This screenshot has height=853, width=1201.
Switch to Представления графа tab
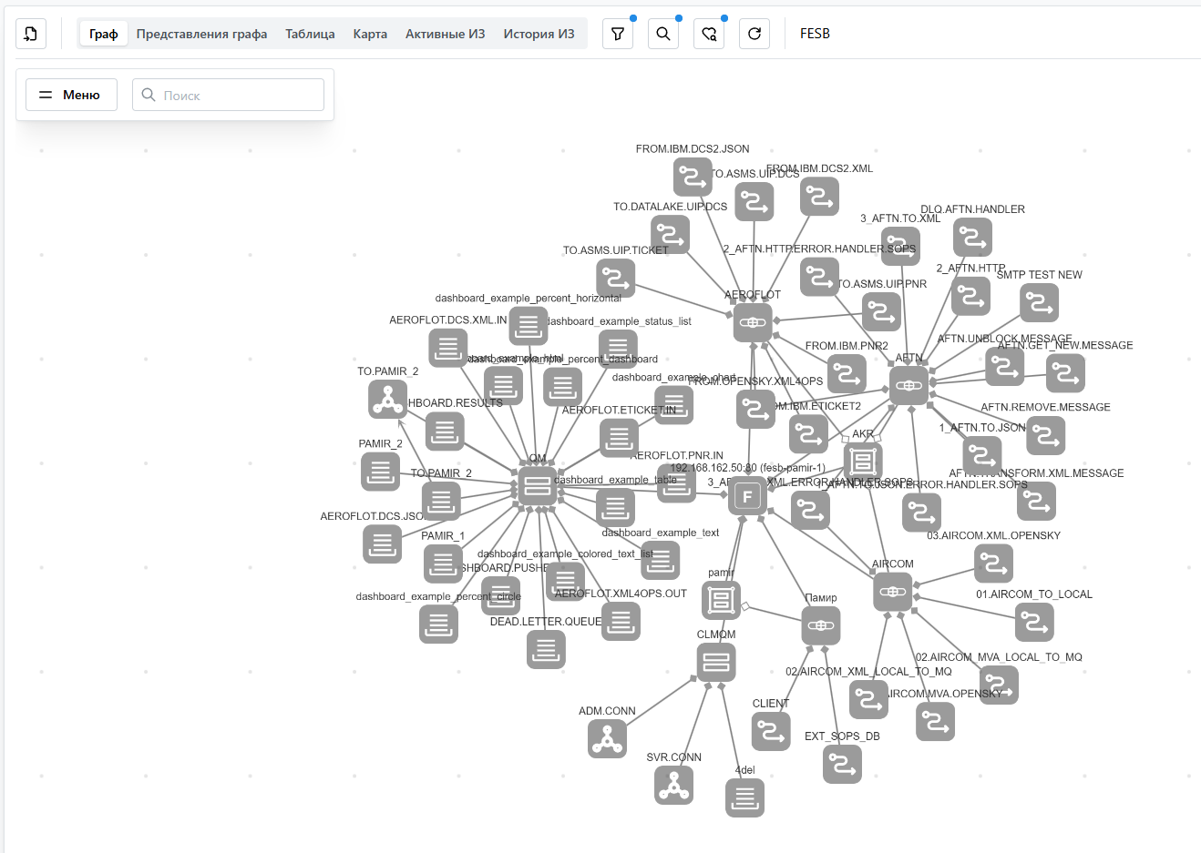click(201, 34)
